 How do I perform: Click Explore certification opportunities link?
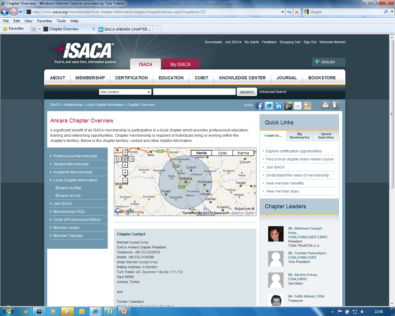tap(294, 151)
